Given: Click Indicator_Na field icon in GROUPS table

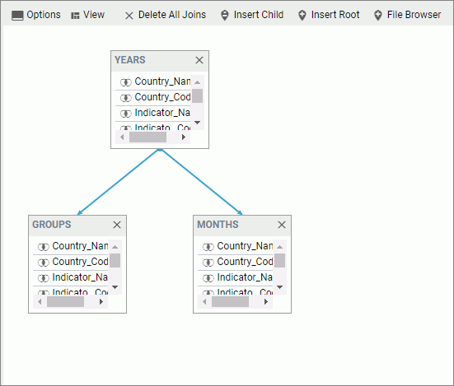Looking at the screenshot, I should (x=44, y=278).
